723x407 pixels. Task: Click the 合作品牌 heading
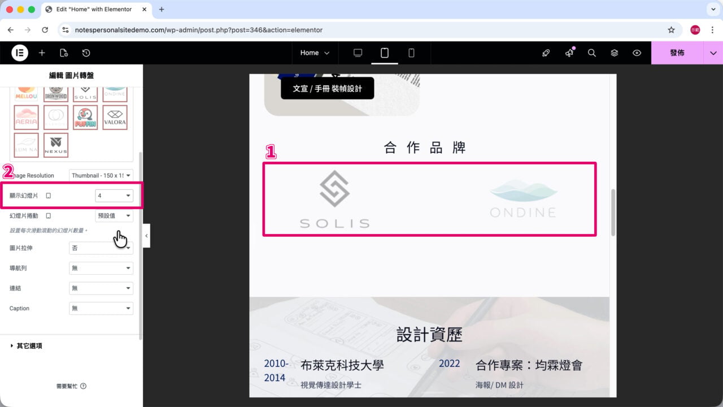click(x=425, y=148)
